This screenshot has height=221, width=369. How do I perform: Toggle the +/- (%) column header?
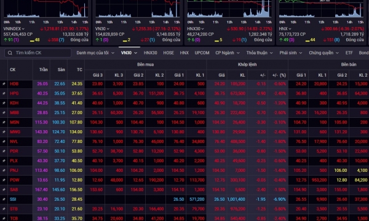pyautogui.click(x=279, y=75)
